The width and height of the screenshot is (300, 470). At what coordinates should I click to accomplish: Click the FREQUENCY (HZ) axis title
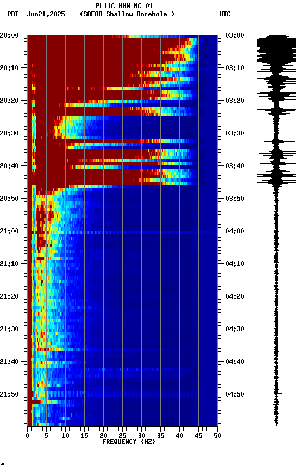click(129, 442)
